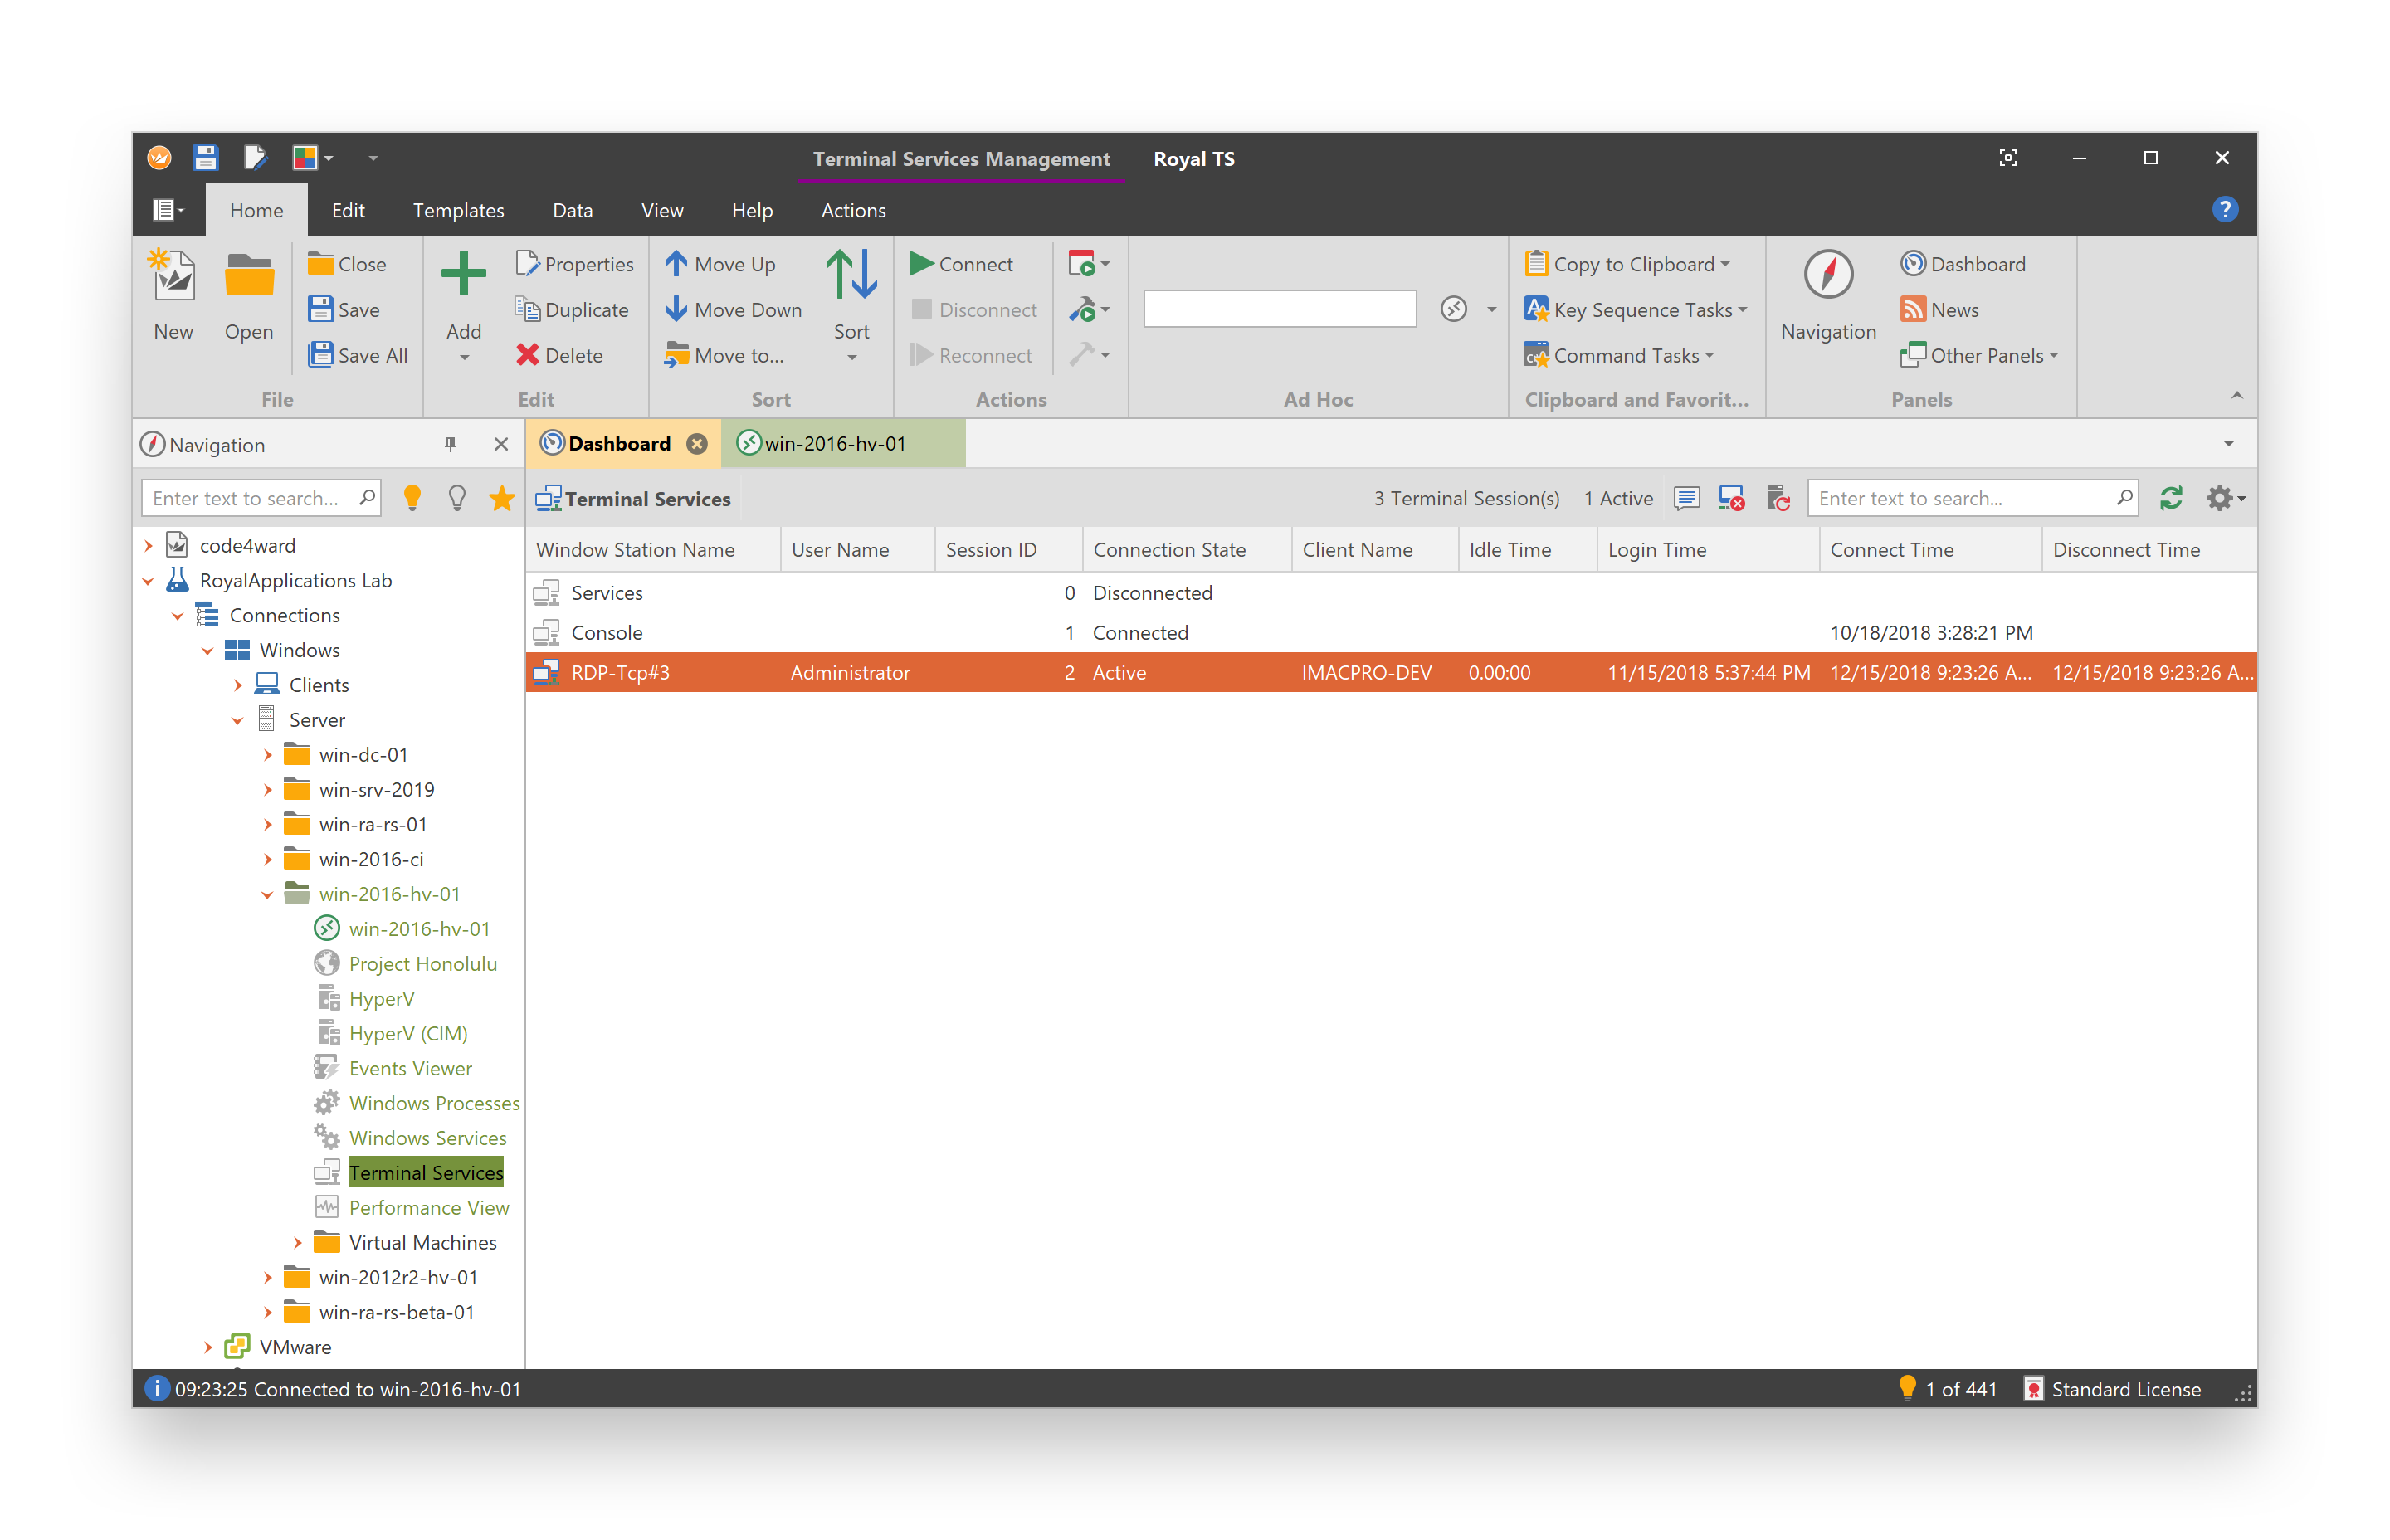This screenshot has height=1540, width=2390.
Task: Click the green Add plus icon
Action: coord(463,274)
